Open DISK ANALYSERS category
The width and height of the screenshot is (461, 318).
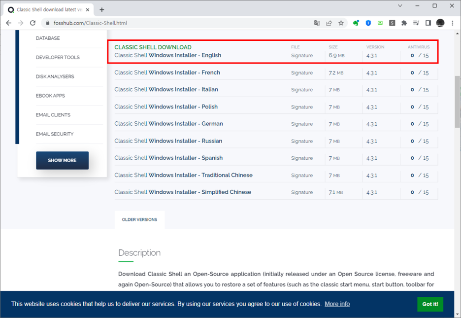[x=55, y=76]
